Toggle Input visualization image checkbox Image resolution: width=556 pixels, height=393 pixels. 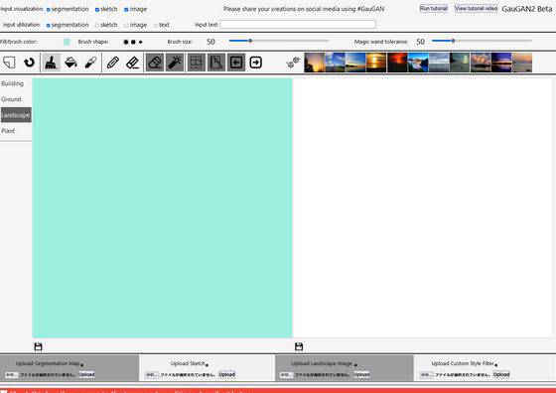[x=126, y=10]
